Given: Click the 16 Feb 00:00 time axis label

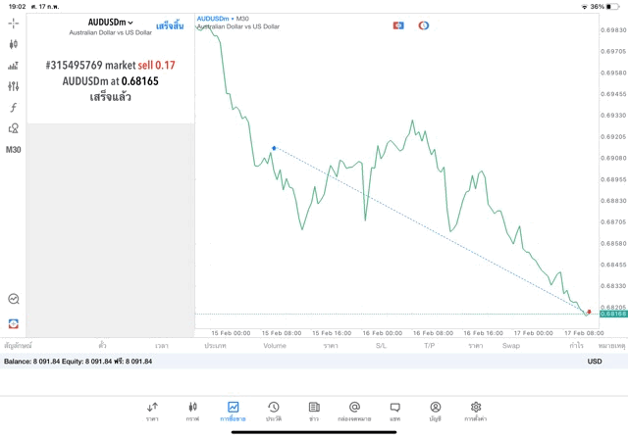Looking at the screenshot, I should coord(382,333).
